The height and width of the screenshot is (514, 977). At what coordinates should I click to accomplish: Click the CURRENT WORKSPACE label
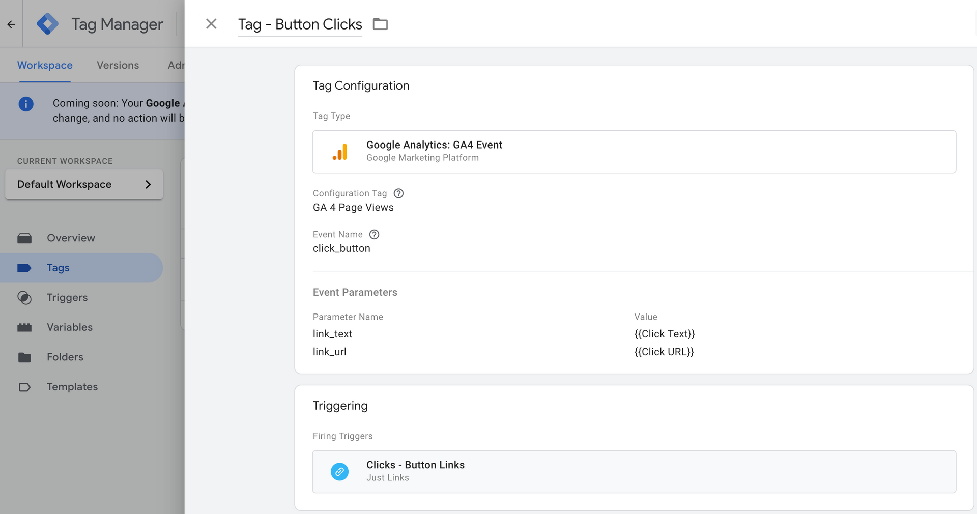(x=65, y=161)
